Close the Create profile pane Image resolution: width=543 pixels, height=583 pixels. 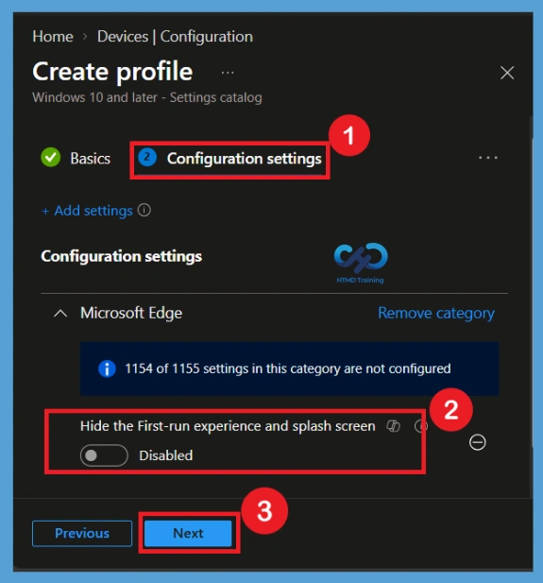tap(507, 73)
